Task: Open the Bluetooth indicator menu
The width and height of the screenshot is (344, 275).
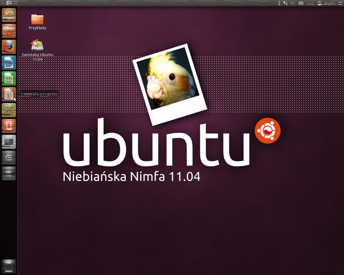Action: point(279,3)
